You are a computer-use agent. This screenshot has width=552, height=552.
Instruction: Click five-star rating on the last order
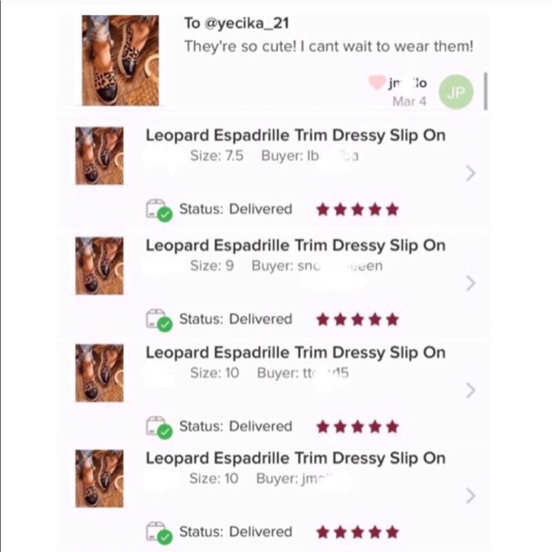[357, 532]
